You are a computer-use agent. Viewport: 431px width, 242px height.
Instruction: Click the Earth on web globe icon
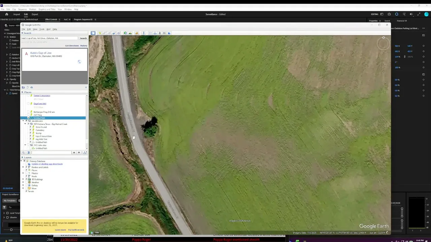(169, 33)
